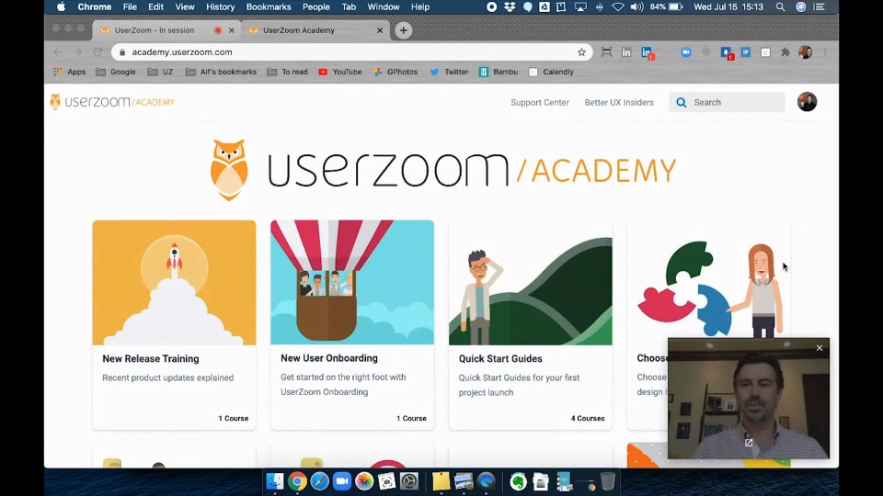The height and width of the screenshot is (496, 883).
Task: Open the YouTube bookmark
Action: point(340,72)
